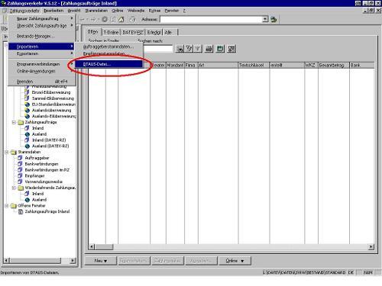Open Inland (DATEV-RZ) under Zahlungsaufträge
This screenshot has width=382, height=286.
pyautogui.click(x=49, y=140)
